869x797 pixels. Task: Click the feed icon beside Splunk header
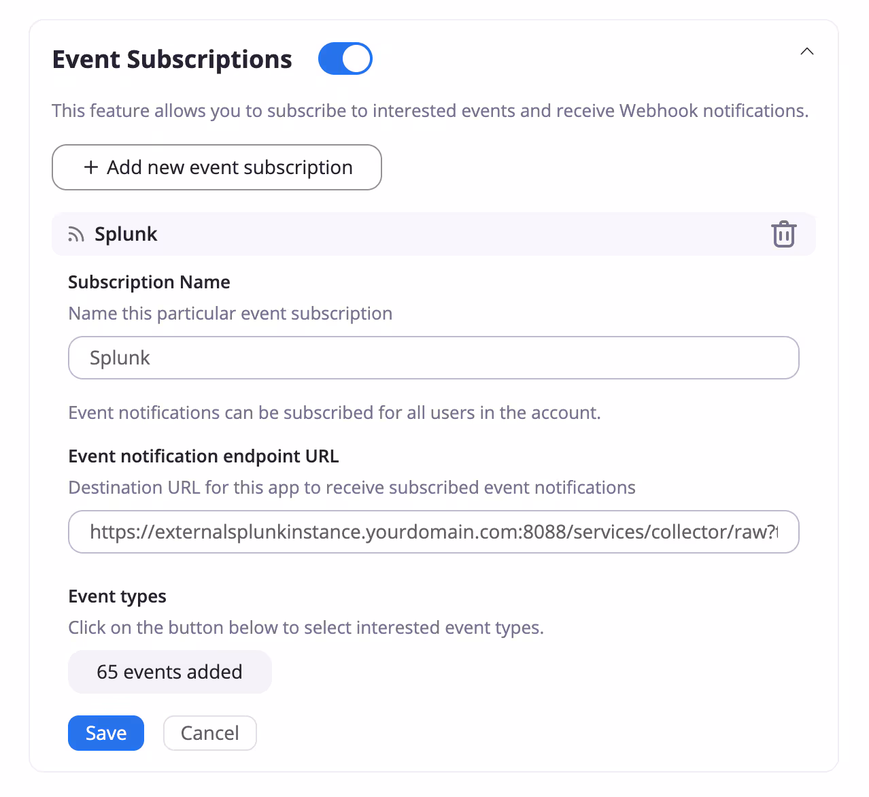click(76, 235)
